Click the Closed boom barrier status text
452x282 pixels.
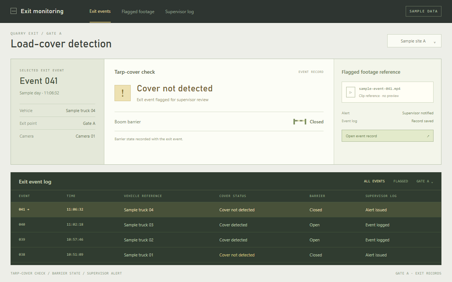317,122
